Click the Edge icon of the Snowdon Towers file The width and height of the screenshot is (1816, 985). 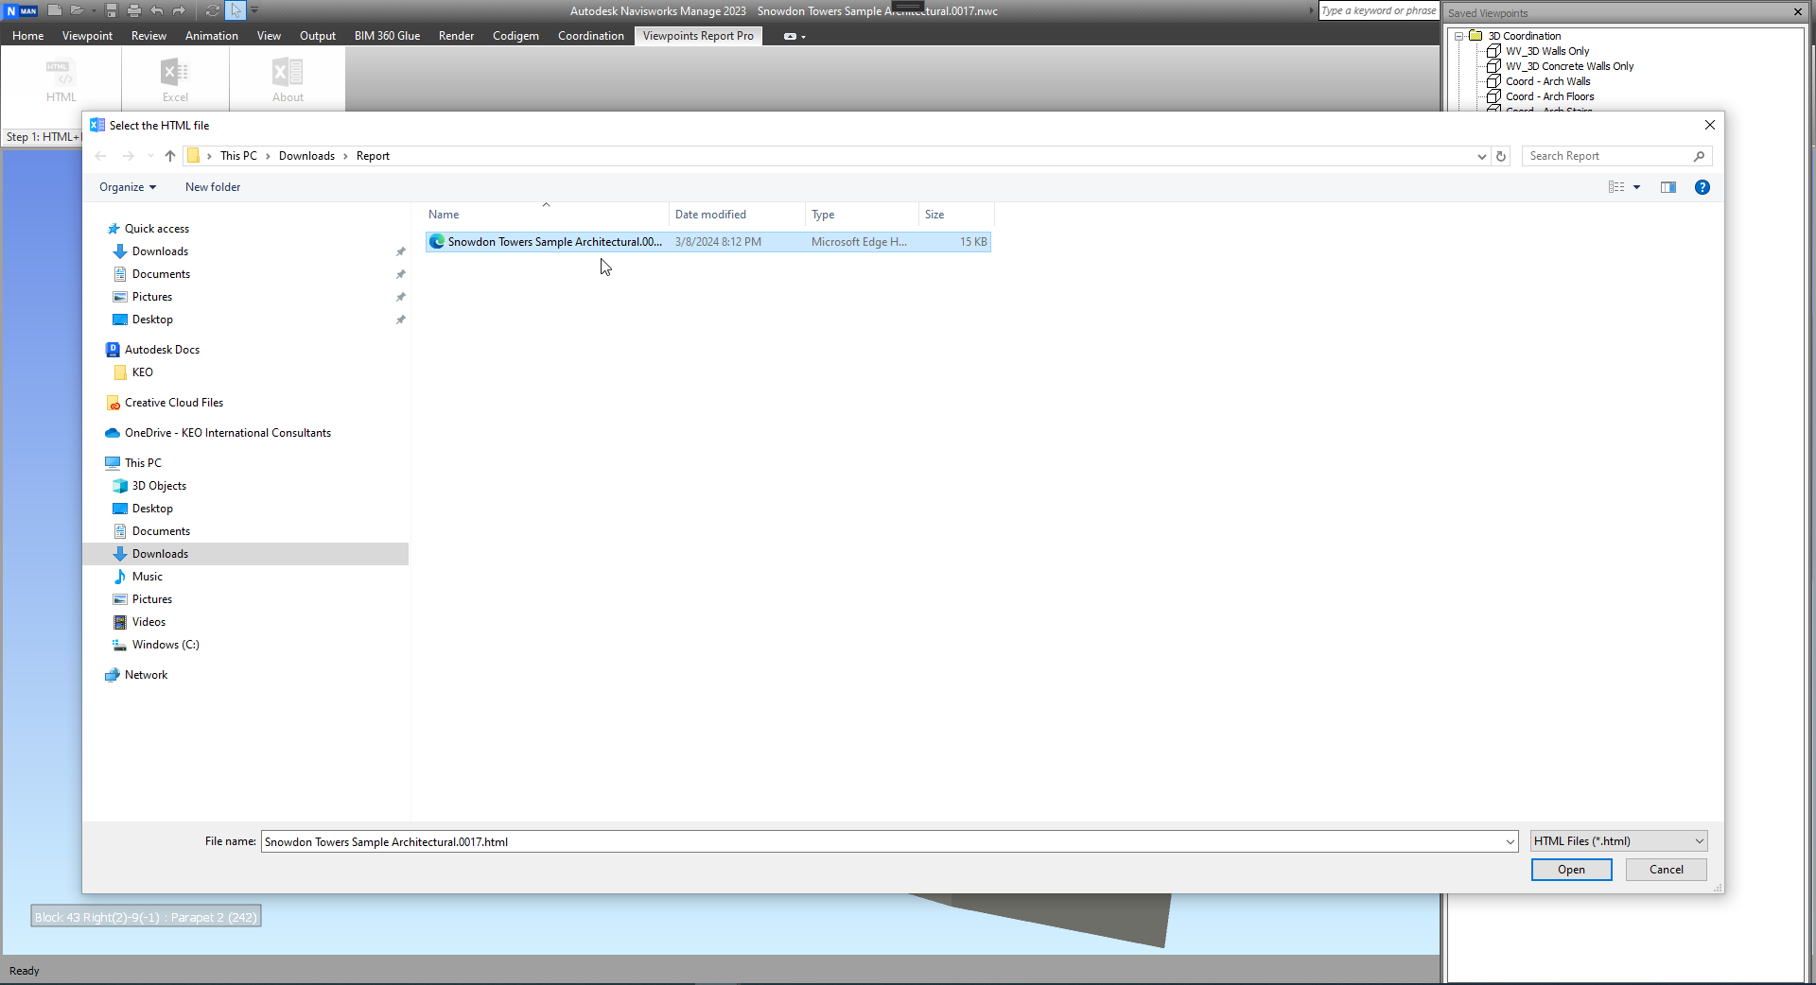coord(437,242)
